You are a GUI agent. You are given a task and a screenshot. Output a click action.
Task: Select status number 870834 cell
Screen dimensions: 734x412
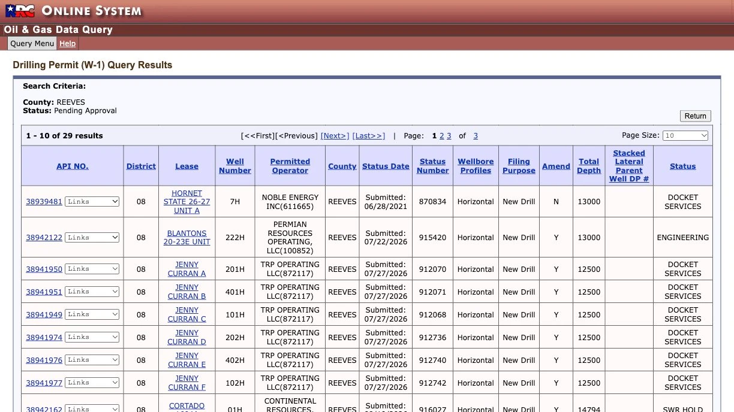pos(432,202)
